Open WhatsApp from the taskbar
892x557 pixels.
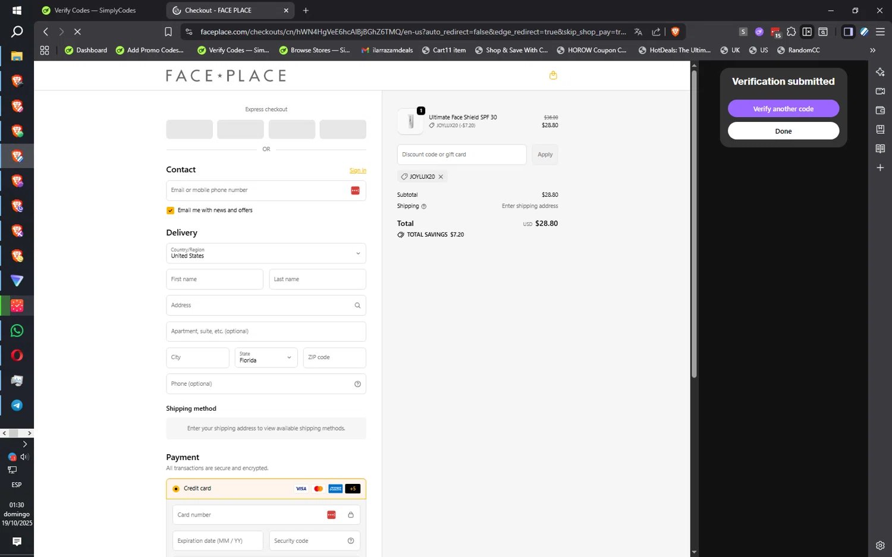pos(17,331)
